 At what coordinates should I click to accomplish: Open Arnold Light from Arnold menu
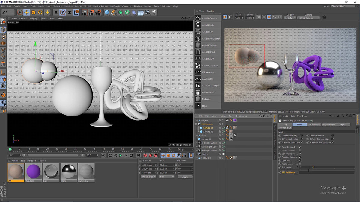[x=208, y=25]
